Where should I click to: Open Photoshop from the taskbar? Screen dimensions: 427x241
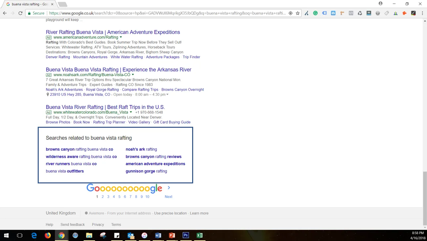pyautogui.click(x=186, y=235)
